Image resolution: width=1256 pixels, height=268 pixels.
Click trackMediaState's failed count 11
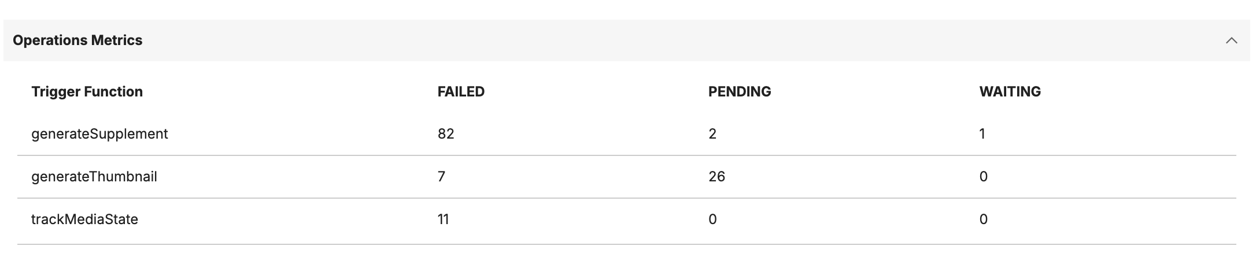pos(443,219)
